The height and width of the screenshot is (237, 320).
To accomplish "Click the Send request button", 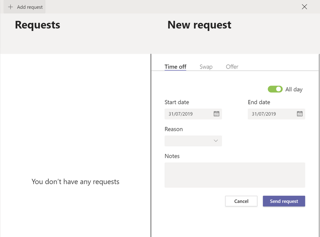I will pos(284,201).
